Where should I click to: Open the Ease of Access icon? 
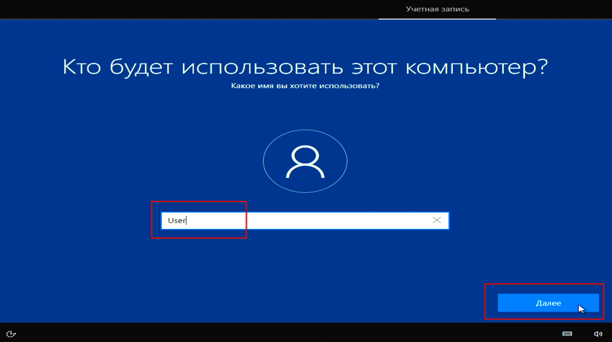point(11,334)
